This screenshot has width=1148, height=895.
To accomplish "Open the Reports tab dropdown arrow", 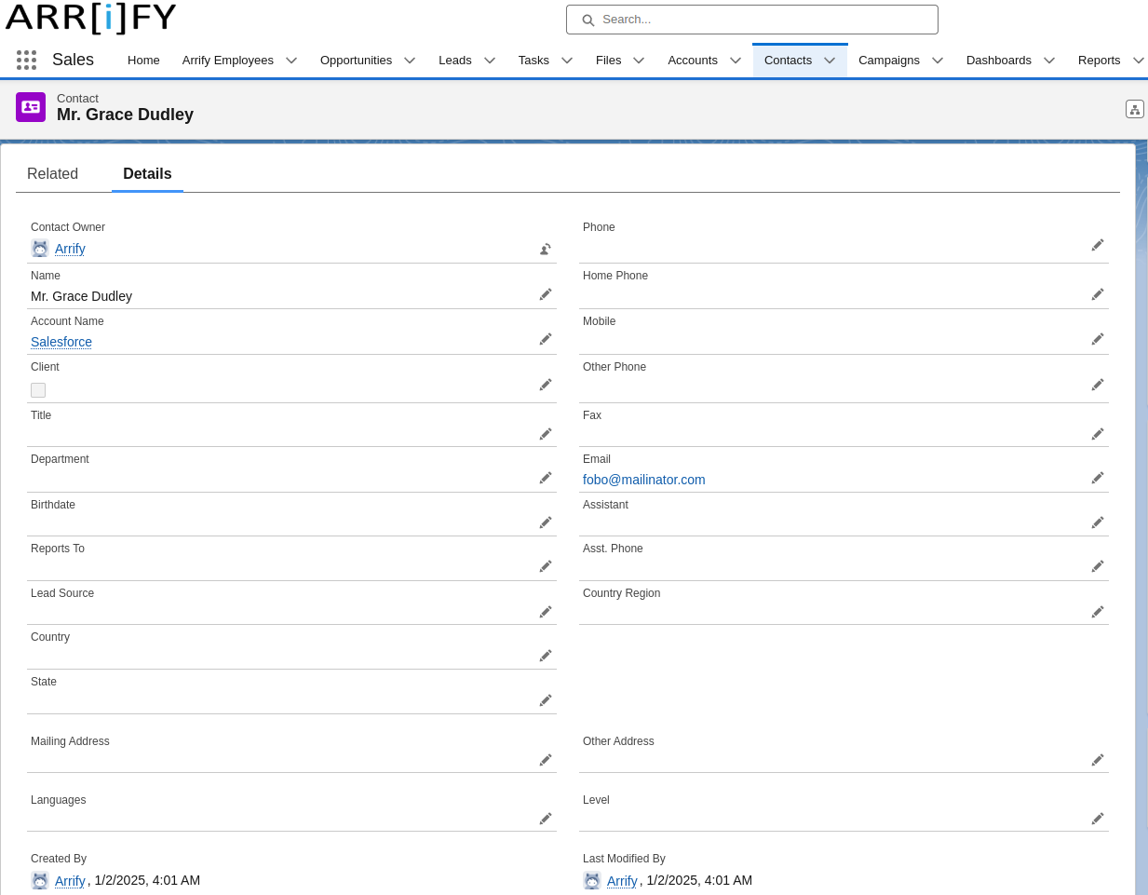I will [1140, 60].
